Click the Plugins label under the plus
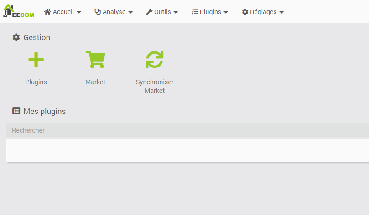This screenshot has width=369, height=215. tap(36, 82)
